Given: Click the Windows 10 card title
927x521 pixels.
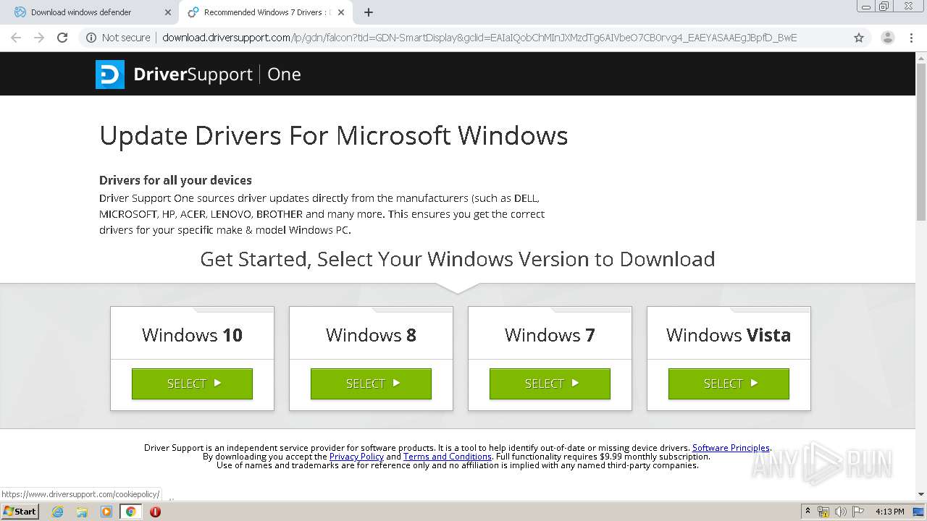Looking at the screenshot, I should 192,335.
